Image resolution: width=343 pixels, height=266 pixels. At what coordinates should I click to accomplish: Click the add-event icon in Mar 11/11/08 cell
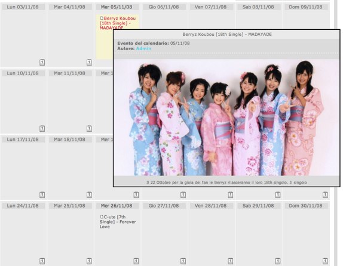[x=89, y=129]
